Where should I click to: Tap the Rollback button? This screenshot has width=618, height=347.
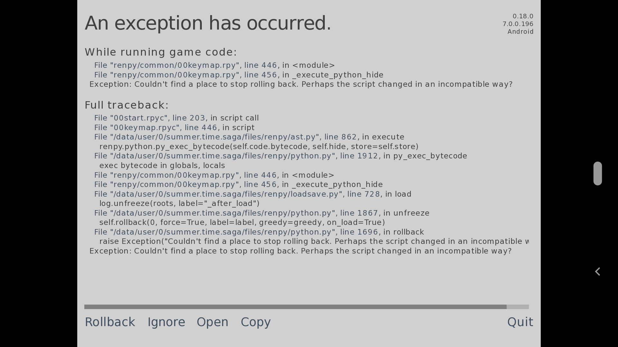(x=110, y=322)
